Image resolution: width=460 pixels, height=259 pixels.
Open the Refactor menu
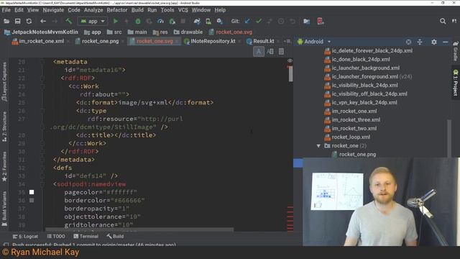tap(116, 10)
